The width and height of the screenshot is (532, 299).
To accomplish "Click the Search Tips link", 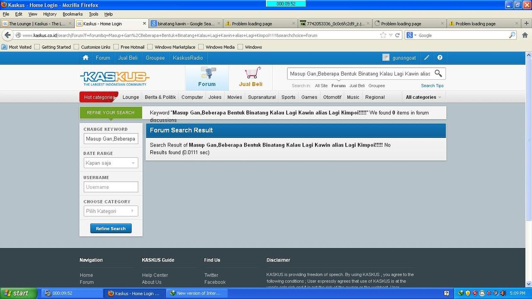I will [x=432, y=86].
